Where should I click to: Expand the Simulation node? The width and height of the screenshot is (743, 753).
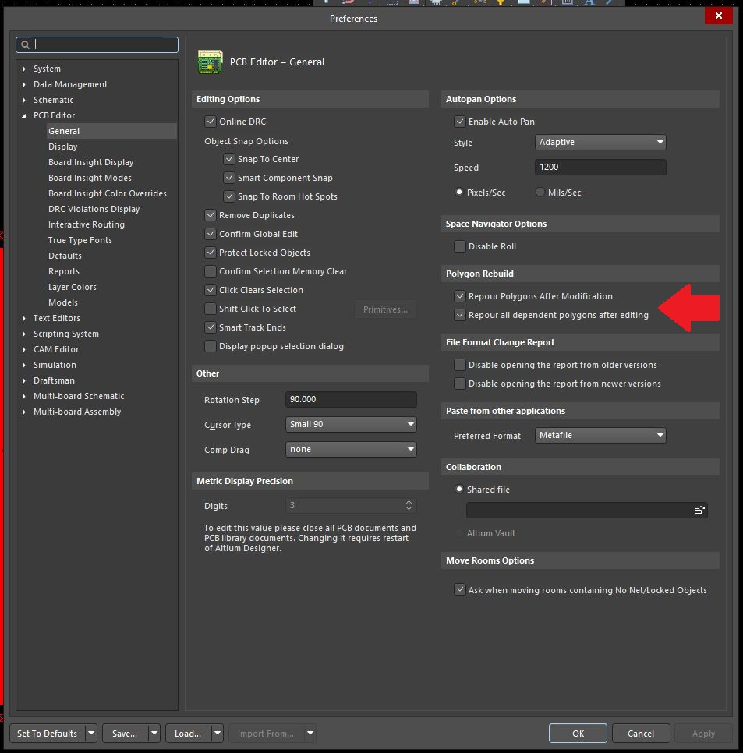point(24,365)
